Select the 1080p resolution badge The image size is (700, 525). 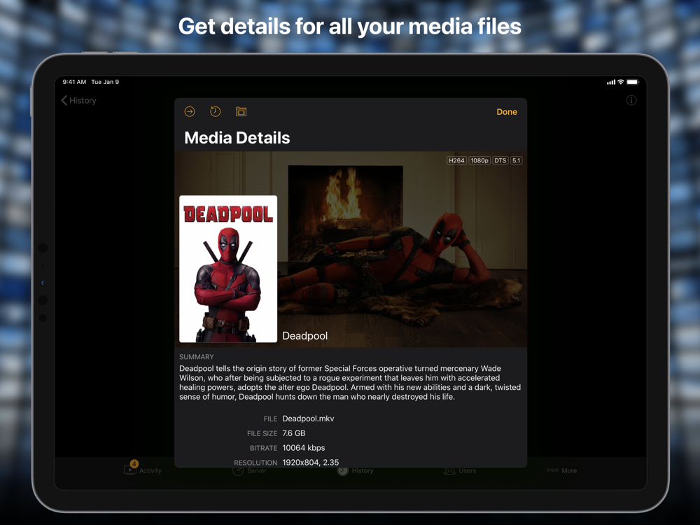[x=479, y=161]
